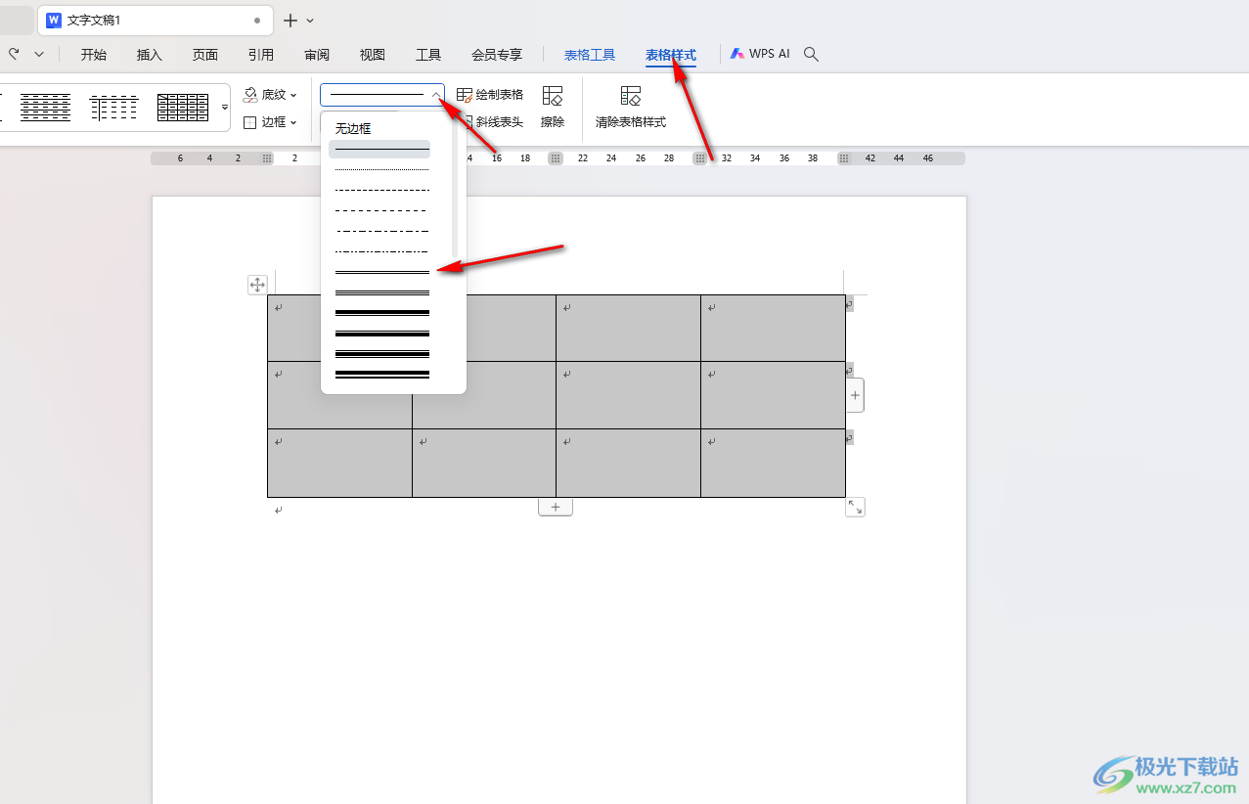The width and height of the screenshot is (1249, 804).
Task: Select the solid single line style
Action: [380, 149]
